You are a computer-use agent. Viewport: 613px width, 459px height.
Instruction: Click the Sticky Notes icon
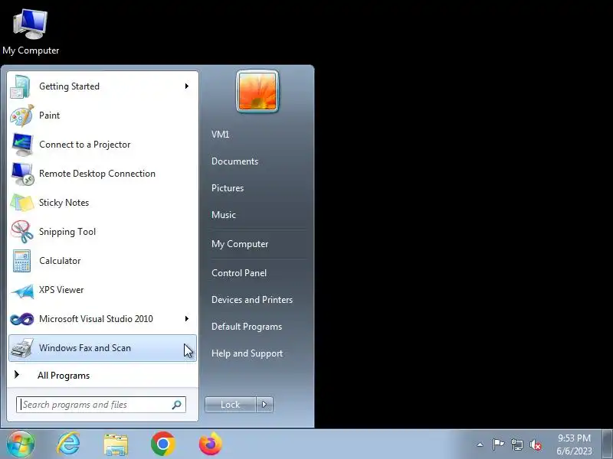[x=22, y=203]
